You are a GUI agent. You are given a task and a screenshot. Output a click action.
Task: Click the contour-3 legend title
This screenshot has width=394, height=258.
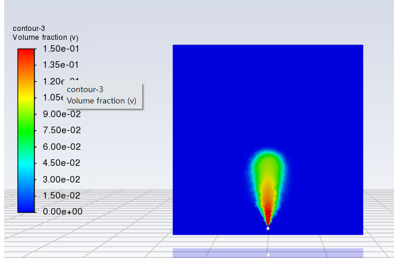tap(29, 29)
